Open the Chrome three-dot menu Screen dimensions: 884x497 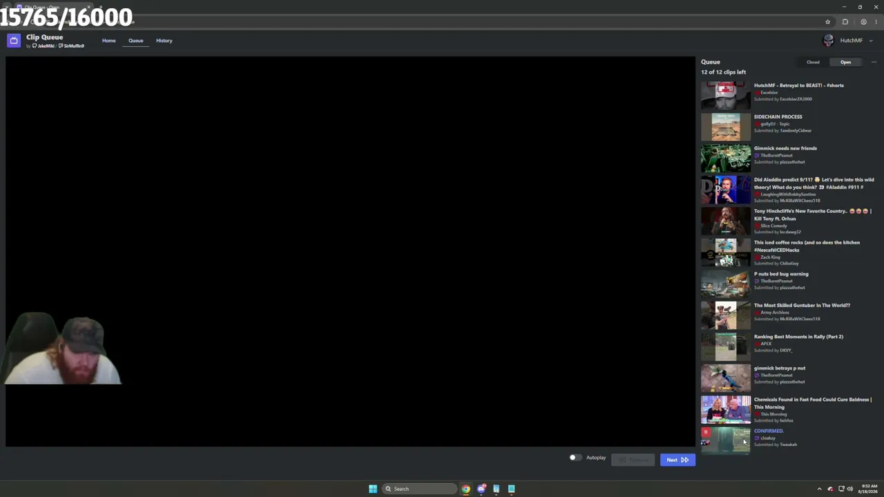(x=876, y=22)
